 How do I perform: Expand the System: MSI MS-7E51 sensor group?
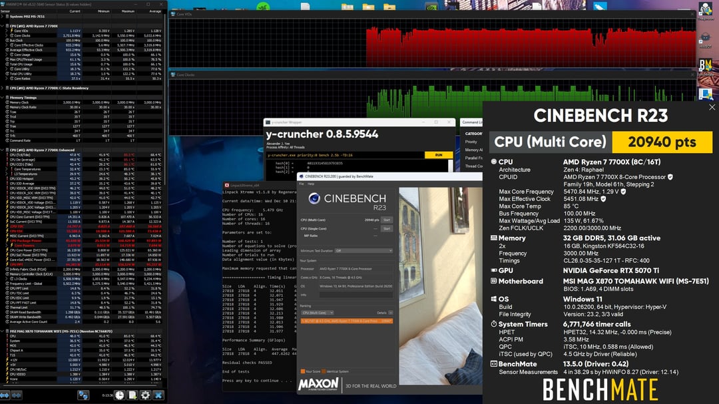coord(3,17)
